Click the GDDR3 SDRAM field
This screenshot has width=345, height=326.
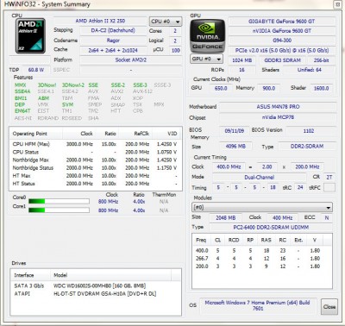(282, 60)
